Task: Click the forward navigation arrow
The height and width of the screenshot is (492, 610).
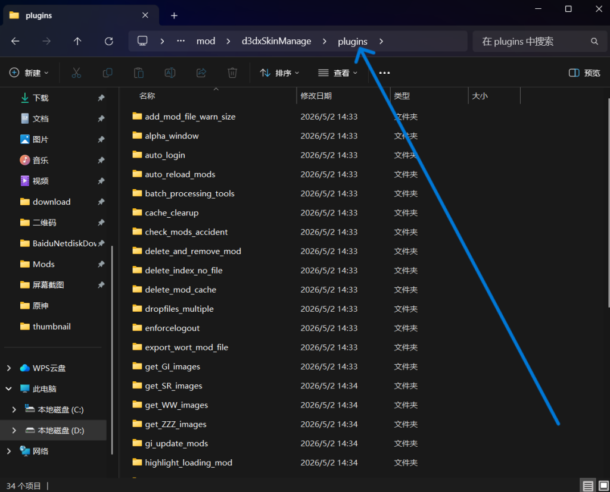Action: click(46, 41)
